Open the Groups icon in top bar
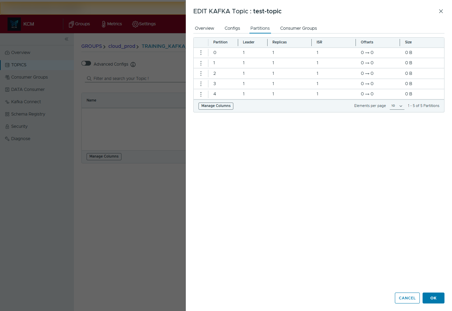Viewport: 452px width, 311px height. (71, 24)
